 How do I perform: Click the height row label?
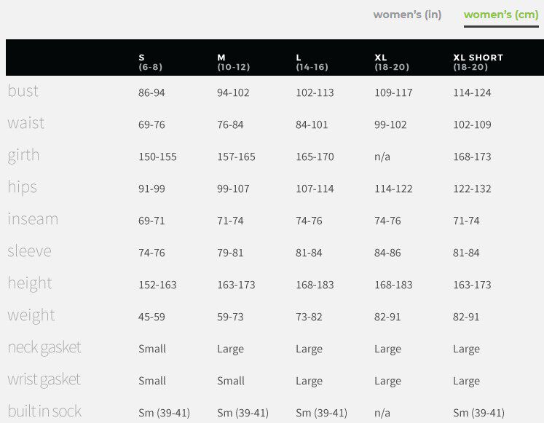coord(30,283)
